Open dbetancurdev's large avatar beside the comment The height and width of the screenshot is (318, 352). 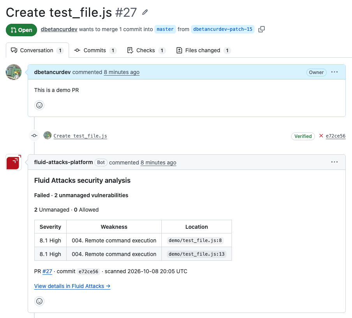coord(14,72)
